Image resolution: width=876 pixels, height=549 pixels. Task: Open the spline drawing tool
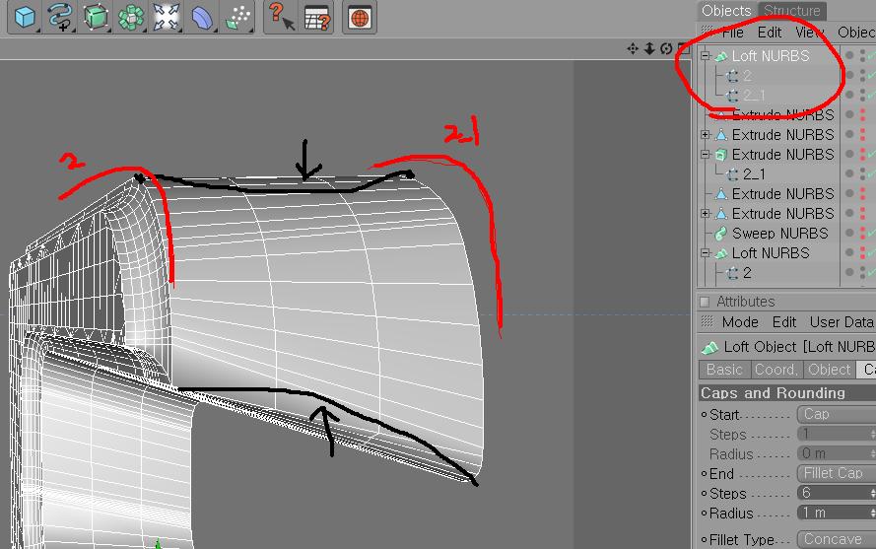point(59,18)
